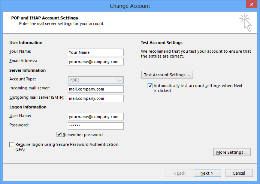This screenshot has height=184, width=260.
Task: Click the User Name logon field
Action: [x=96, y=117]
